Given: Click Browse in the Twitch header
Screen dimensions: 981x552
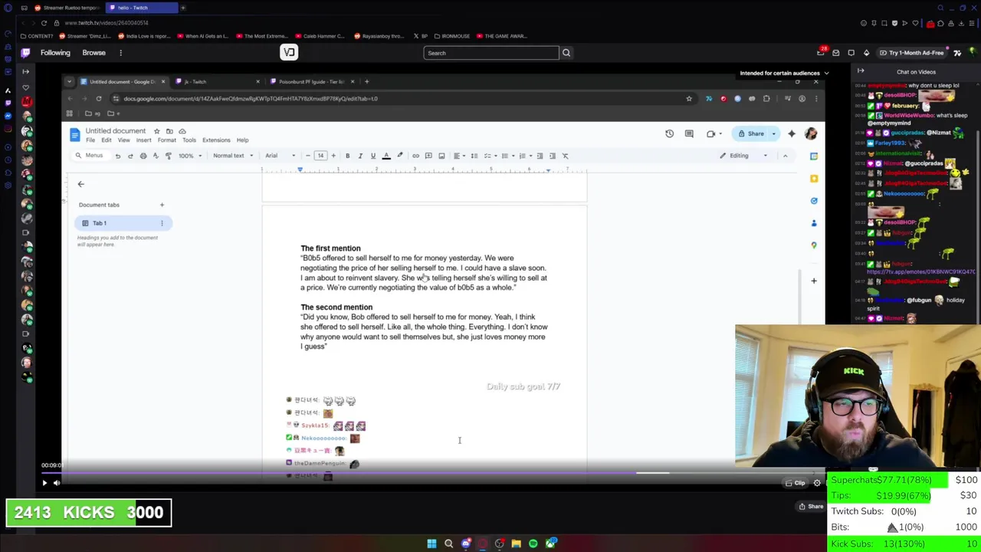Looking at the screenshot, I should click(x=94, y=53).
